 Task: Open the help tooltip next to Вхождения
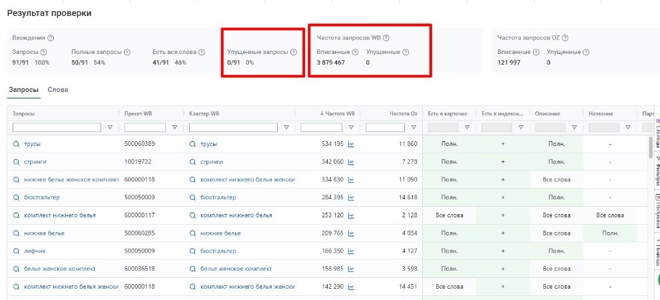[51, 38]
